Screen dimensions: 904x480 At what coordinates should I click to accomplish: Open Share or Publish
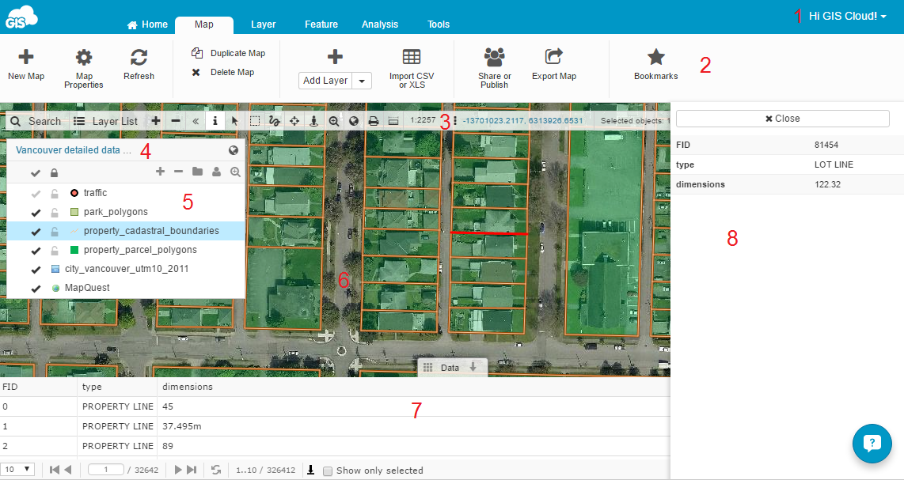[x=495, y=57]
